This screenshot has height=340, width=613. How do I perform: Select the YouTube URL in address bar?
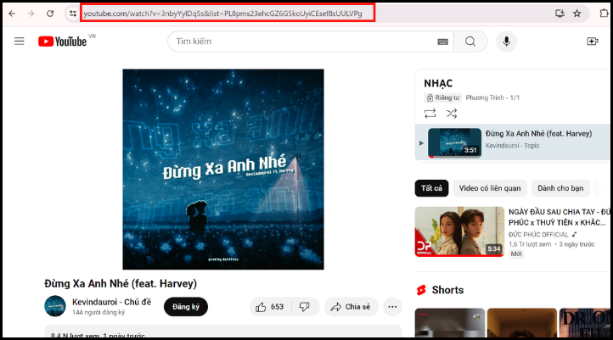click(222, 14)
